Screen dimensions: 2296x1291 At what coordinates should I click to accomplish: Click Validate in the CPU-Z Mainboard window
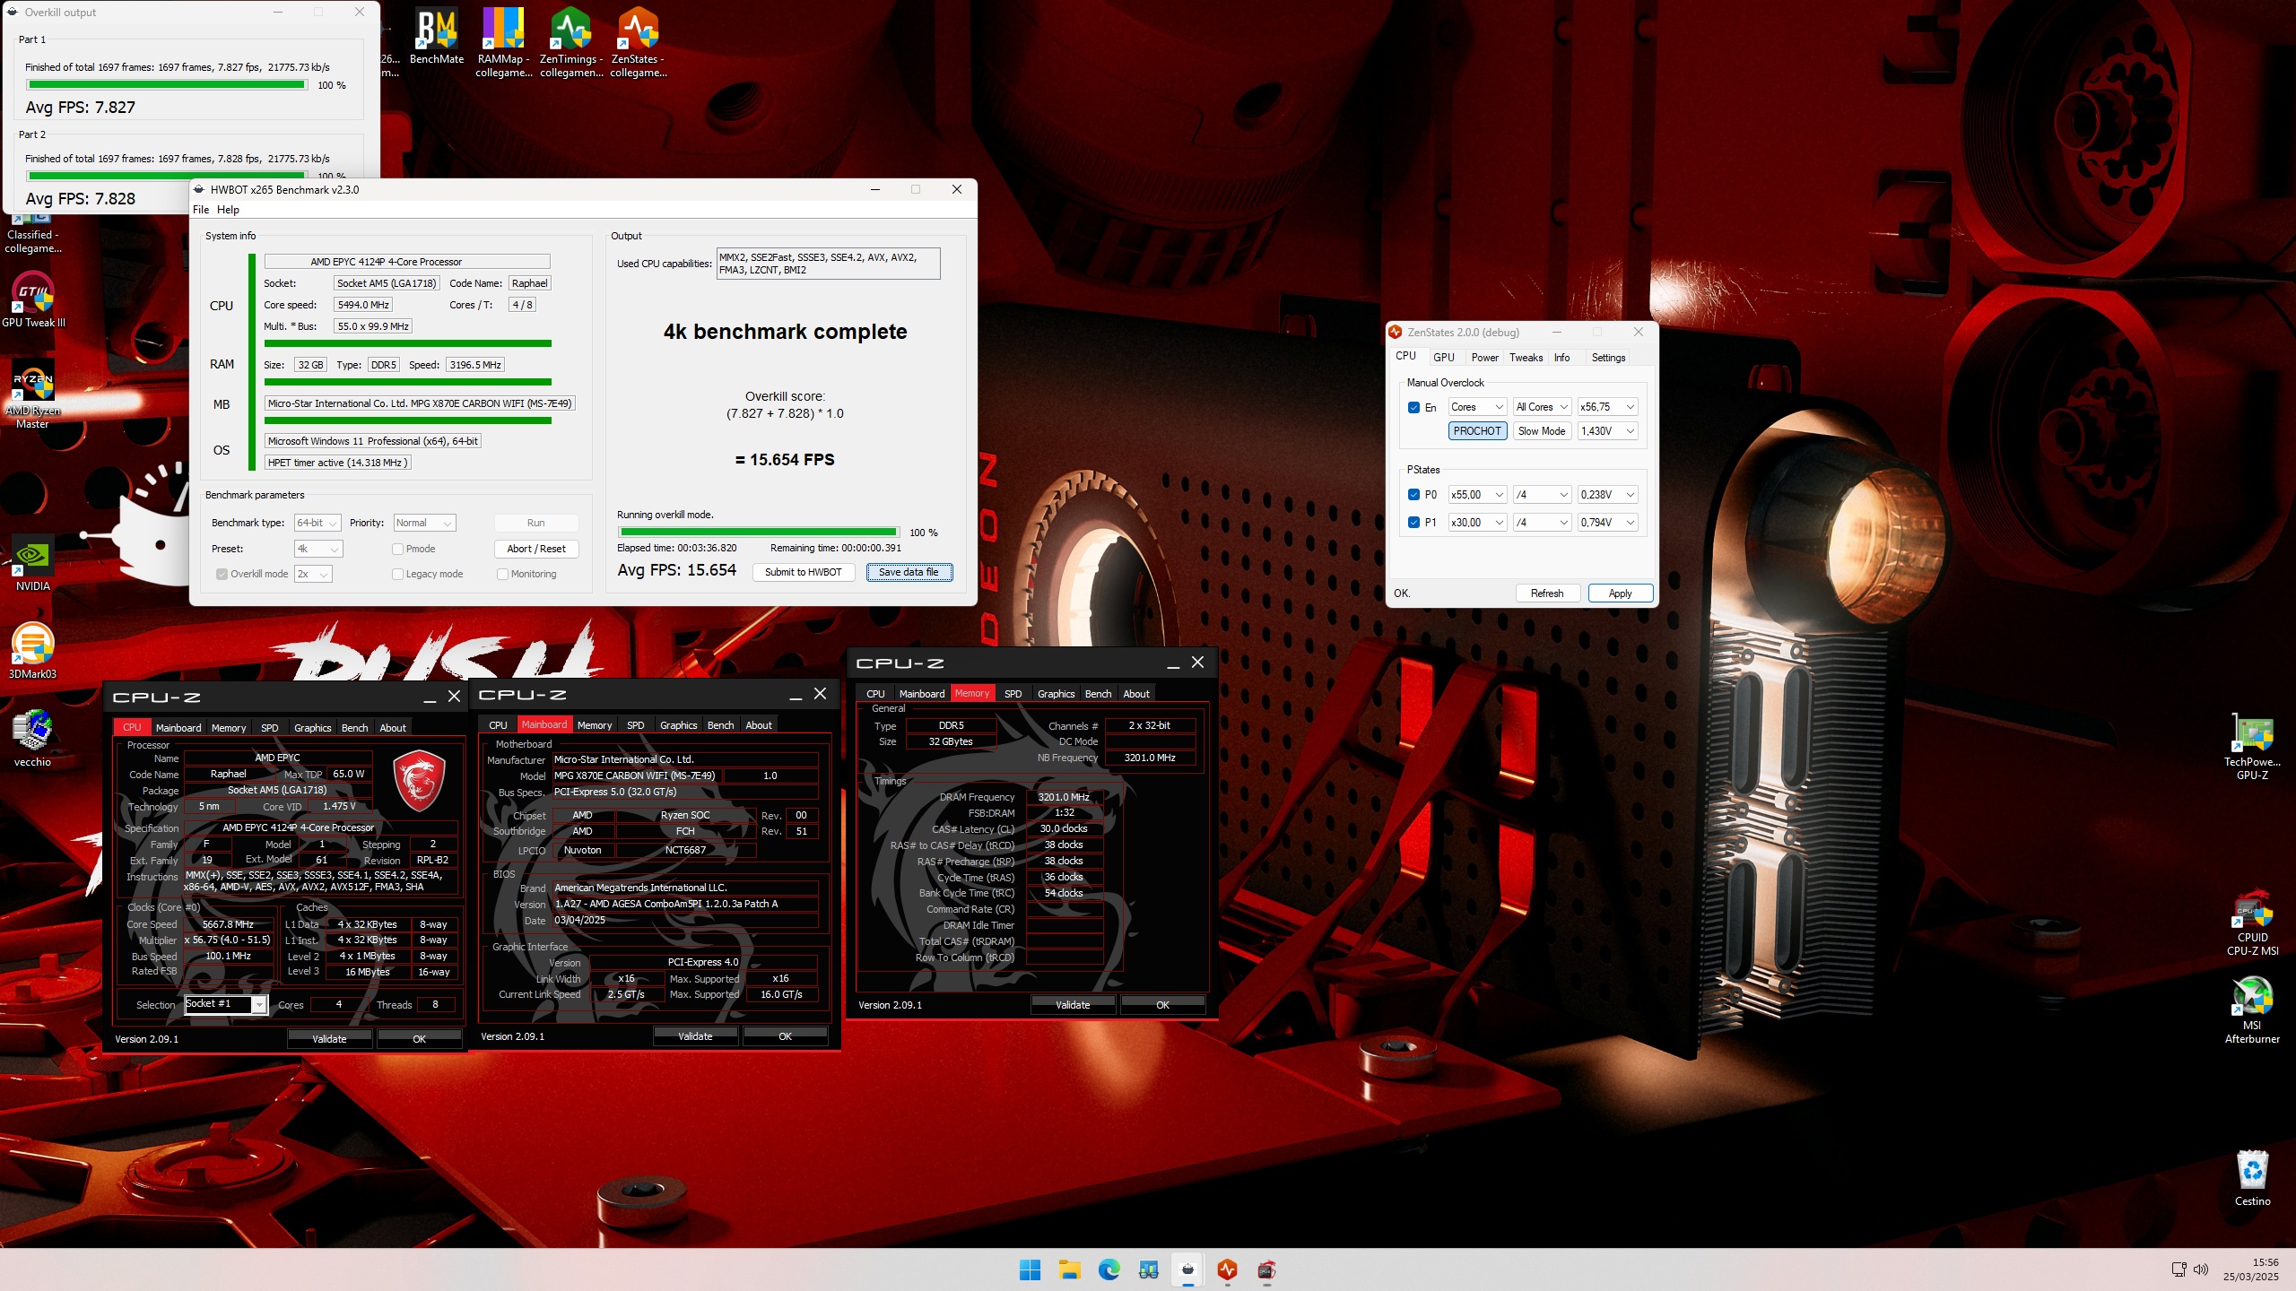click(695, 1036)
